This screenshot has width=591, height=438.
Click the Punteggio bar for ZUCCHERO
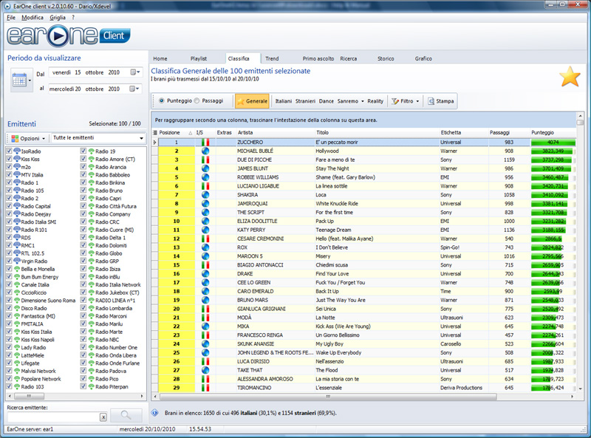(553, 143)
